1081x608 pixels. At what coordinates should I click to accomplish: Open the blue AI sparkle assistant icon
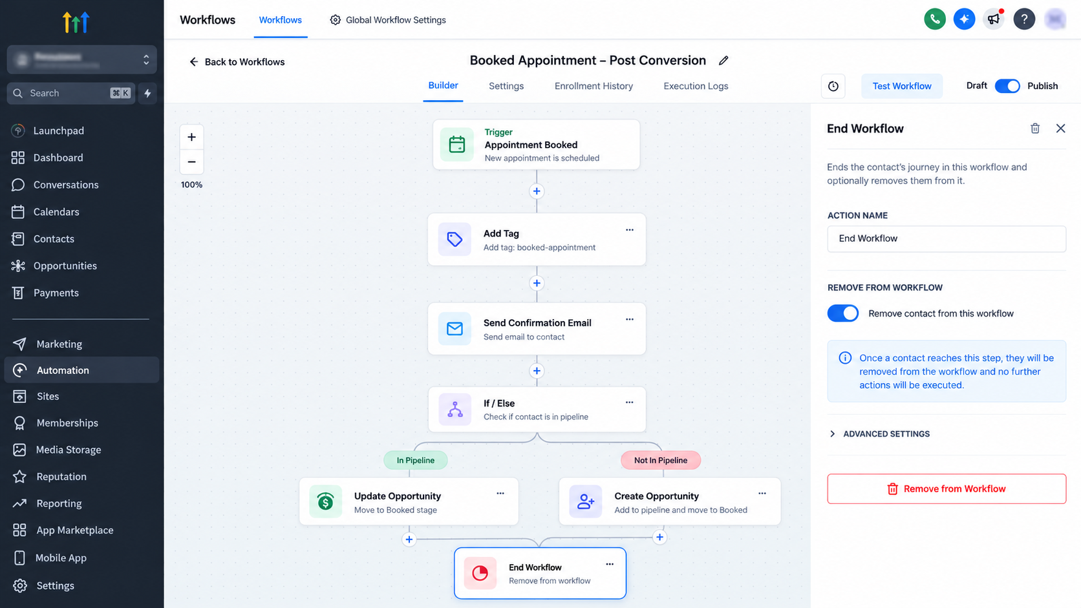click(x=964, y=19)
